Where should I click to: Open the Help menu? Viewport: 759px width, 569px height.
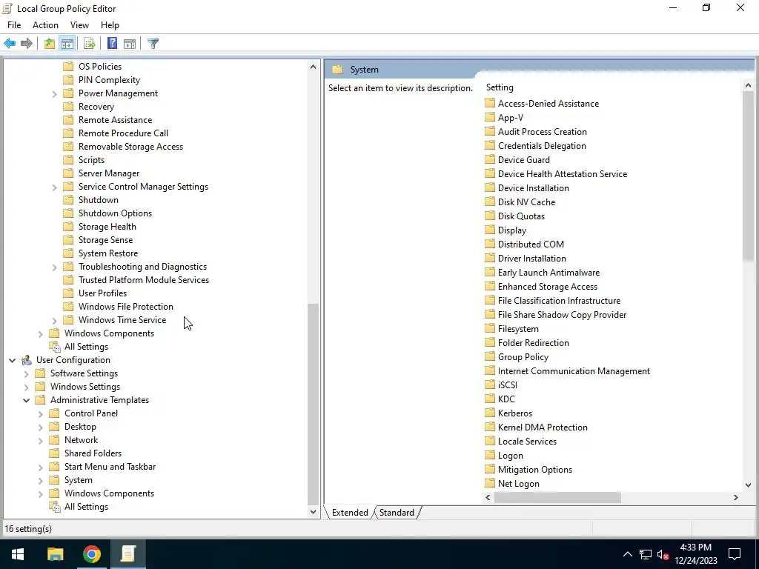[x=110, y=25]
